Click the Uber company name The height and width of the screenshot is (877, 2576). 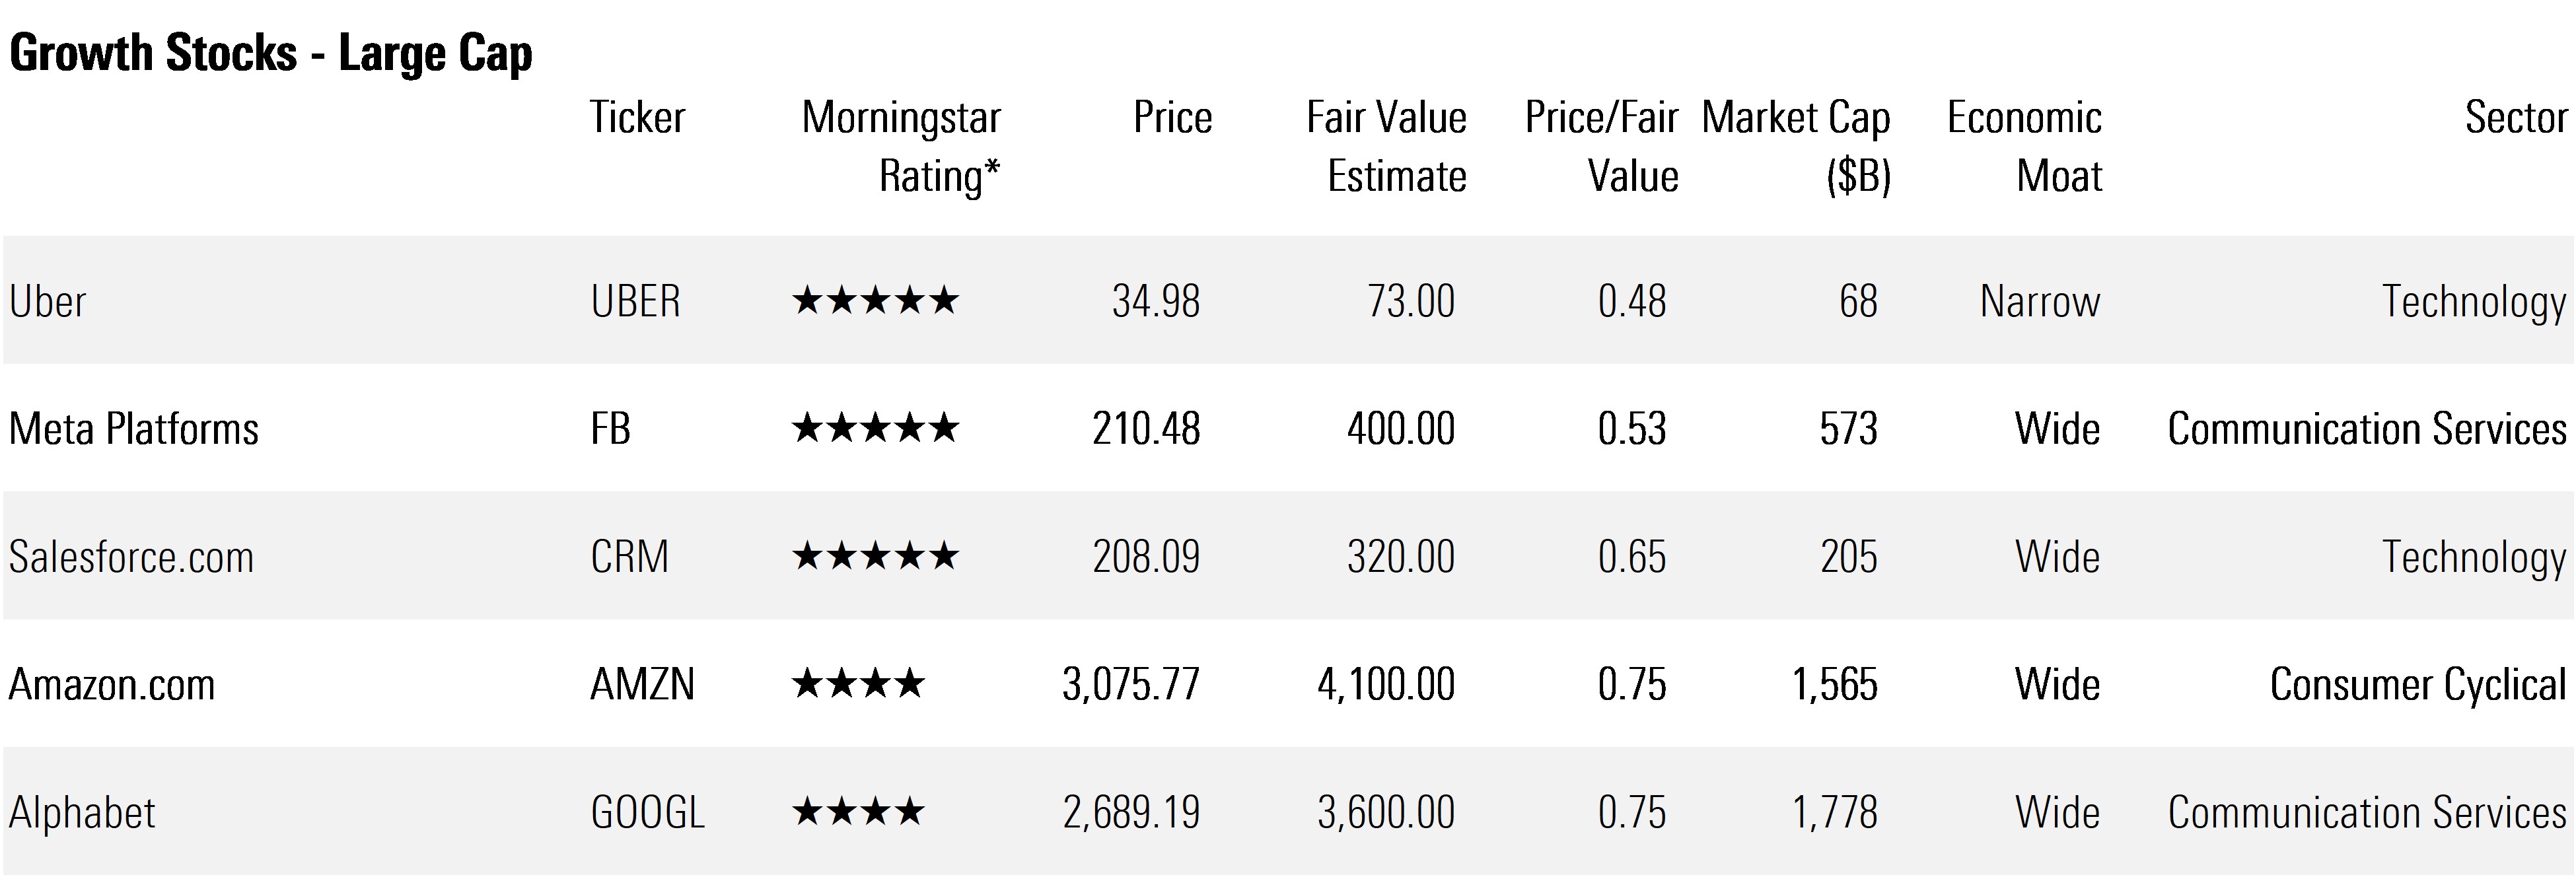coord(48,301)
